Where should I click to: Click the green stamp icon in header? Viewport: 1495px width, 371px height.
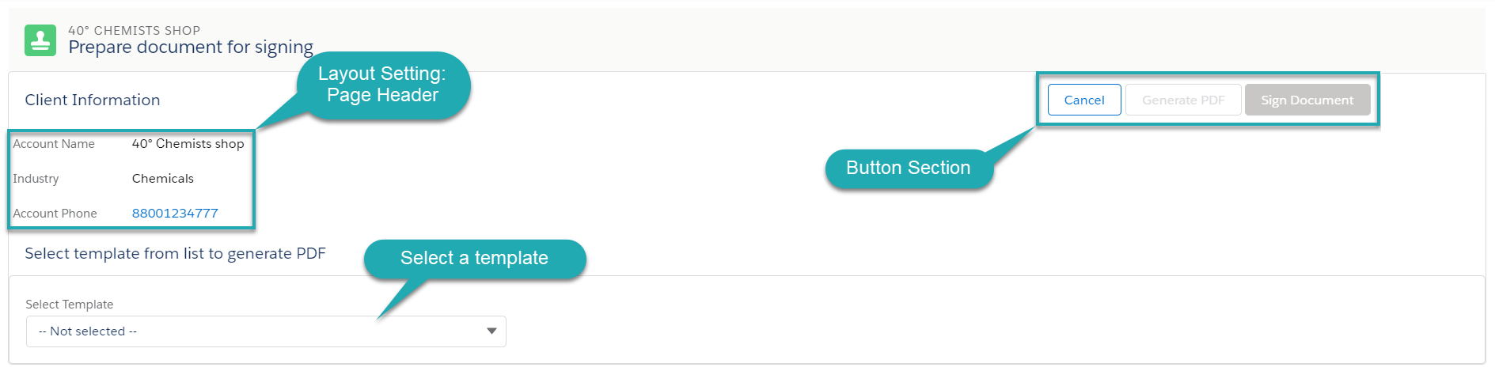40,40
